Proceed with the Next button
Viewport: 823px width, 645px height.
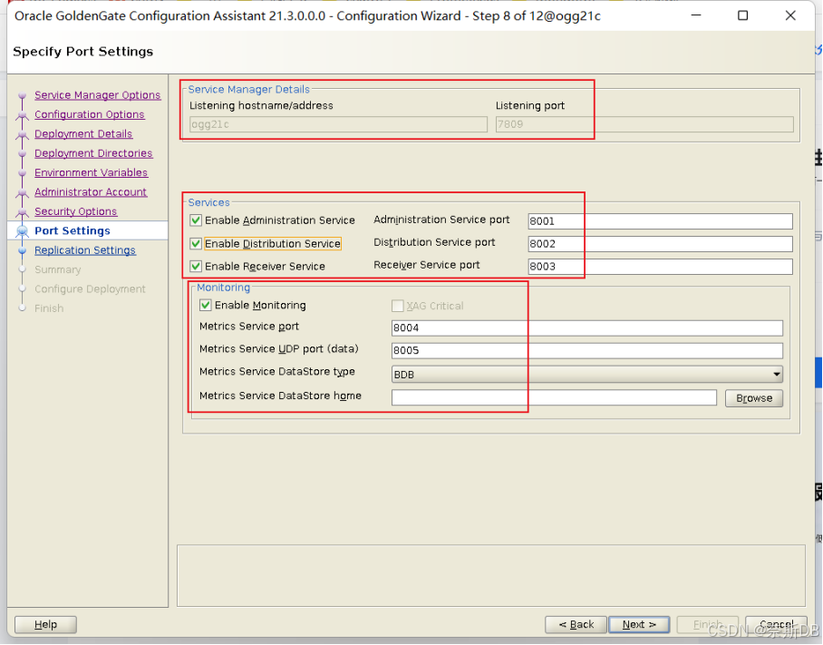click(639, 624)
